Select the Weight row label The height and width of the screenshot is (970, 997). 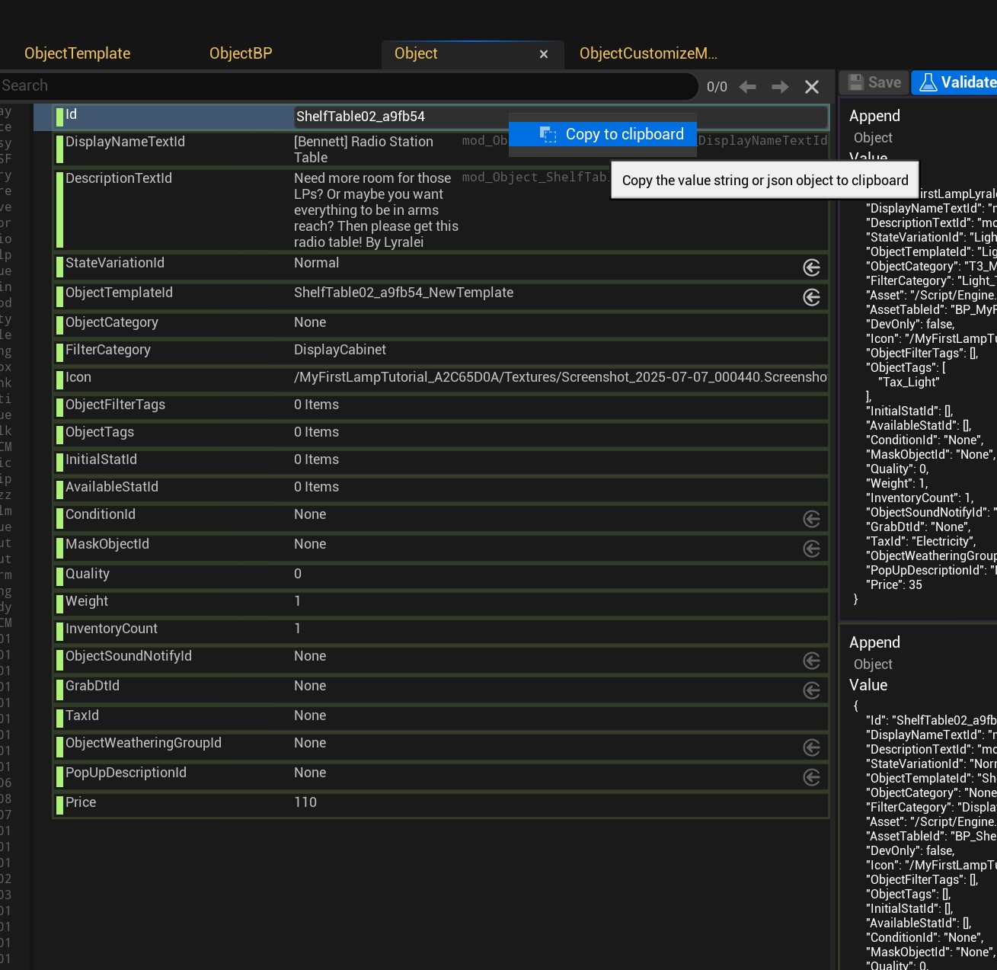[x=87, y=601]
